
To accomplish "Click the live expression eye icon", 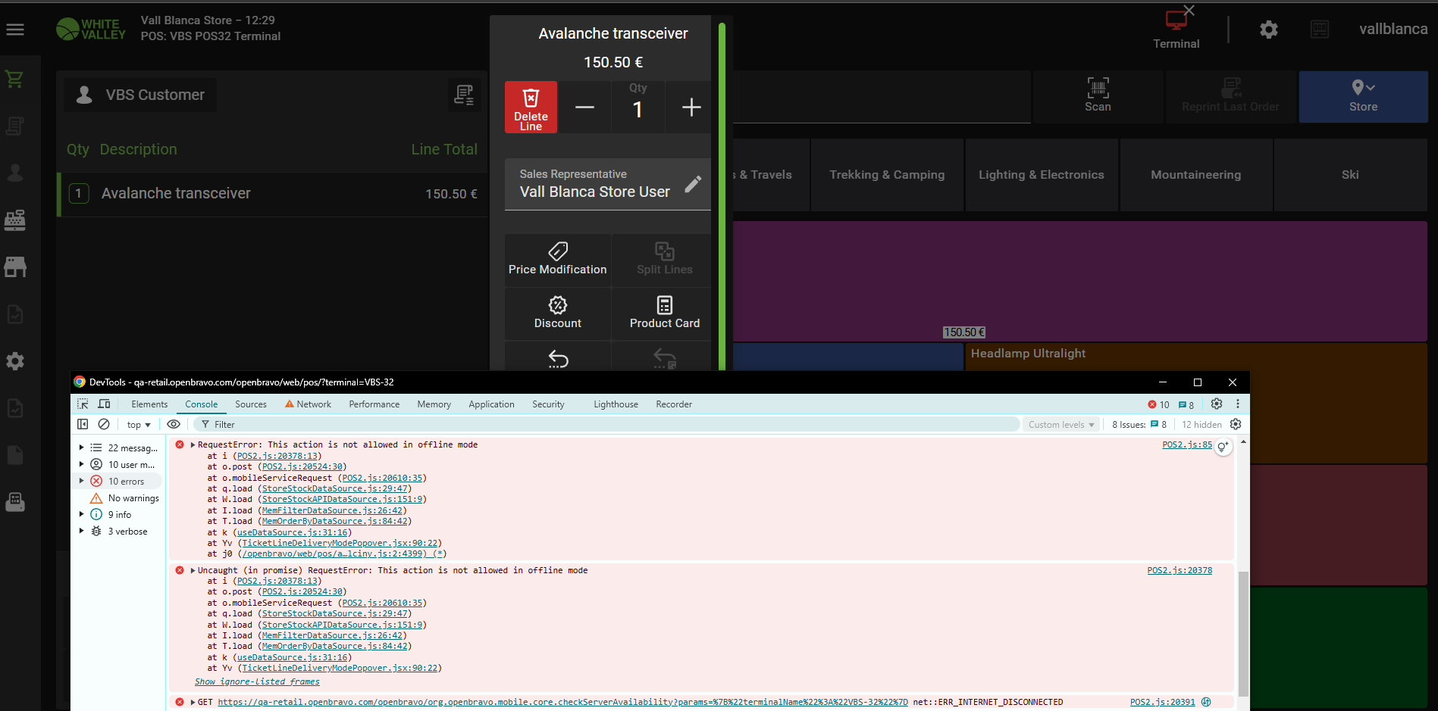I will (x=174, y=425).
